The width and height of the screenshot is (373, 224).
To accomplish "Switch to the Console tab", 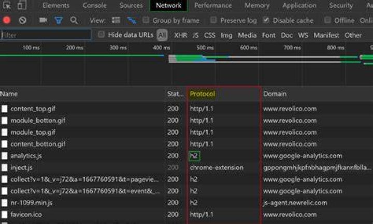I will point(95,5).
